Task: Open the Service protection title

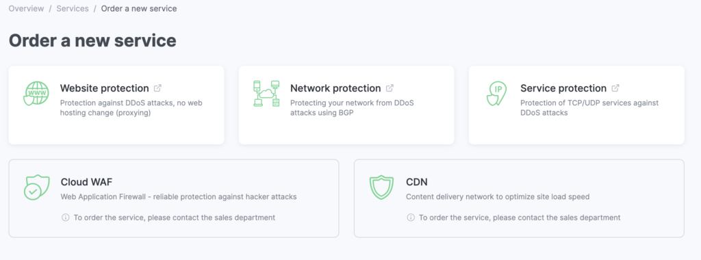Action: pyautogui.click(x=563, y=88)
